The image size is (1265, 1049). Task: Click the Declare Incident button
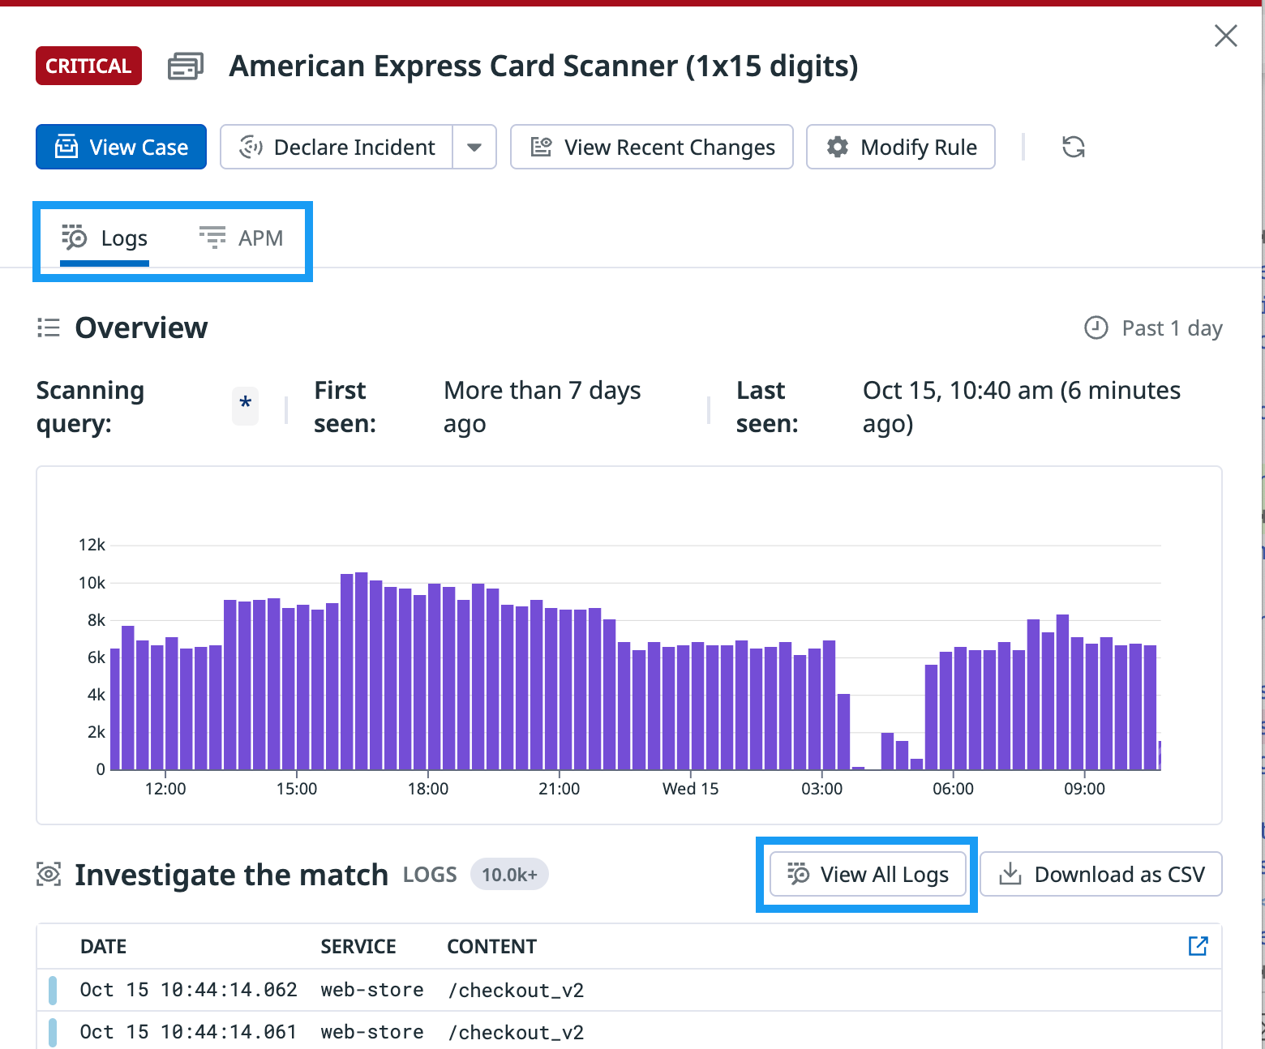point(337,147)
